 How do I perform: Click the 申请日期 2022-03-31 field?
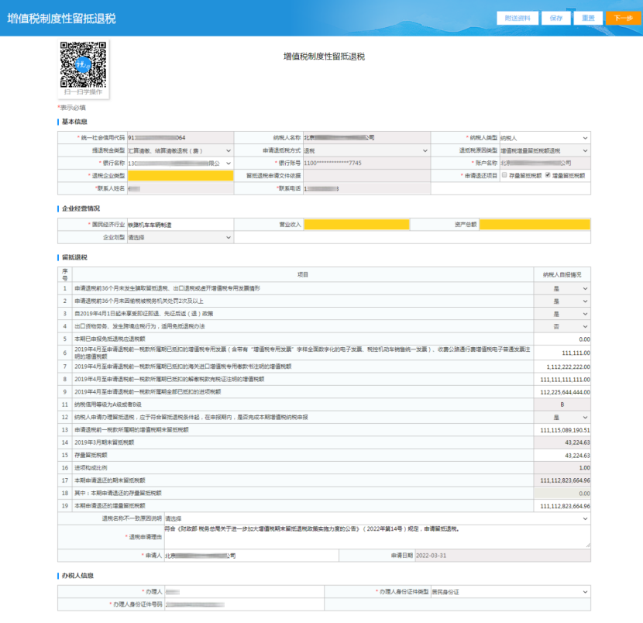pos(503,556)
